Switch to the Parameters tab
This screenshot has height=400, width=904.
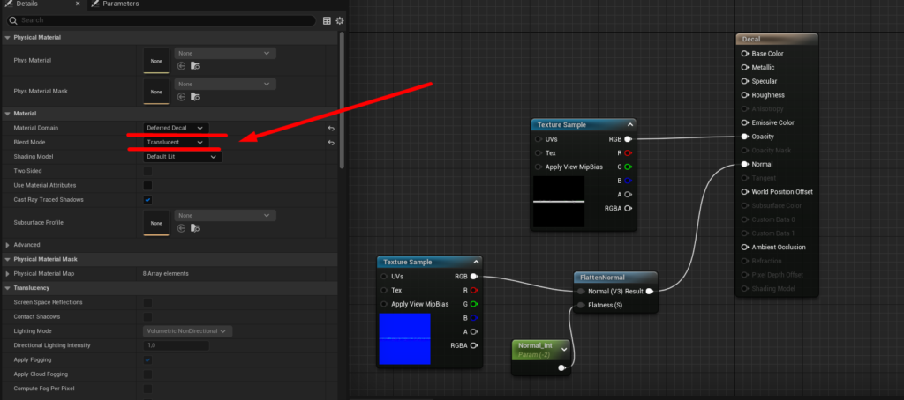coord(116,4)
